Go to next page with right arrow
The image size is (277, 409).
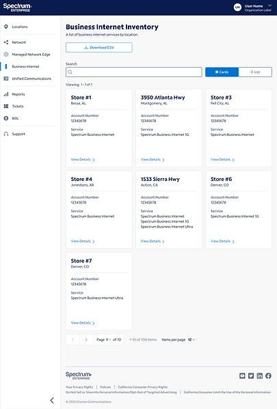coord(86,339)
